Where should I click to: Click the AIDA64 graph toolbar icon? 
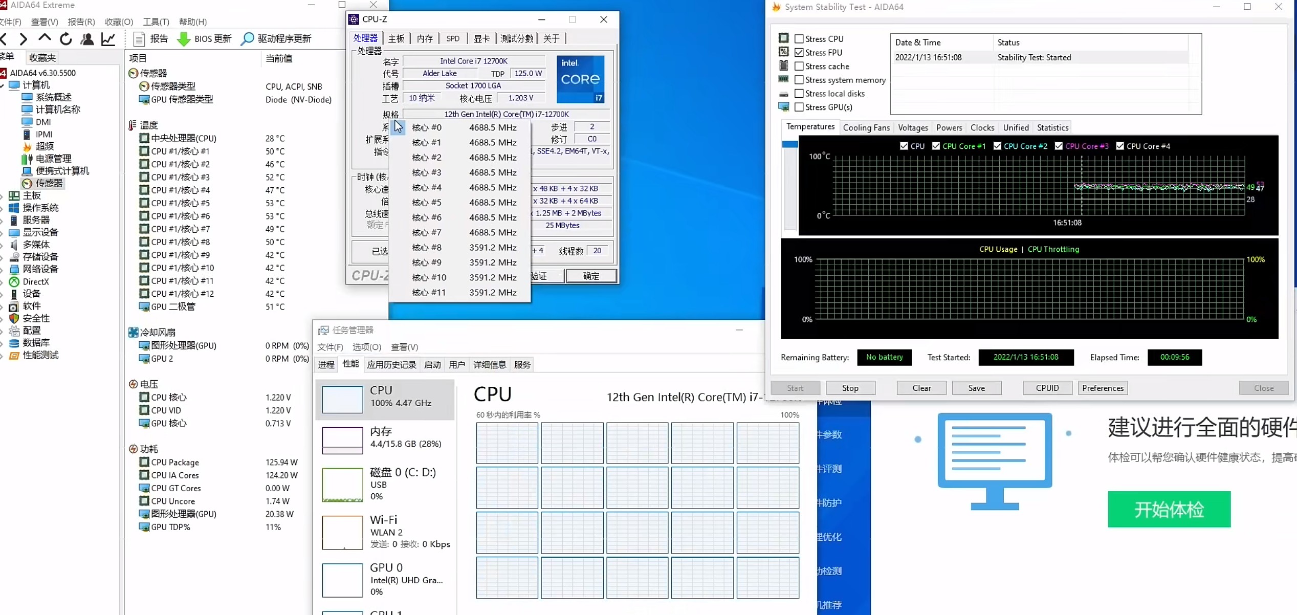pos(108,38)
